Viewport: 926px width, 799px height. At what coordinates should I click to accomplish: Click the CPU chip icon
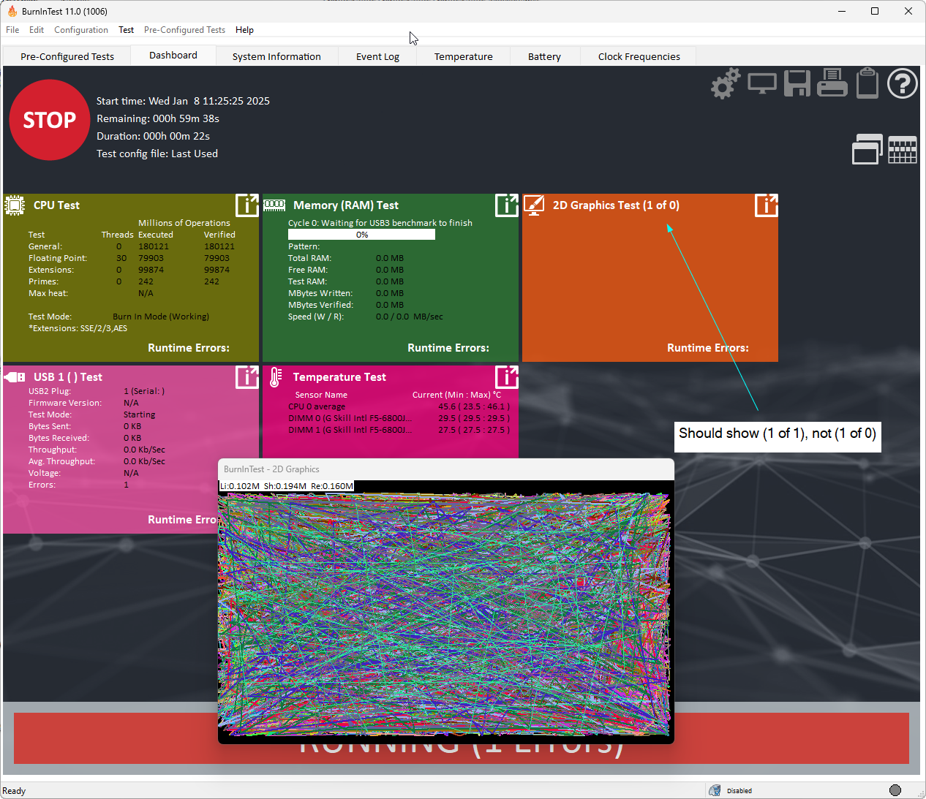[15, 205]
